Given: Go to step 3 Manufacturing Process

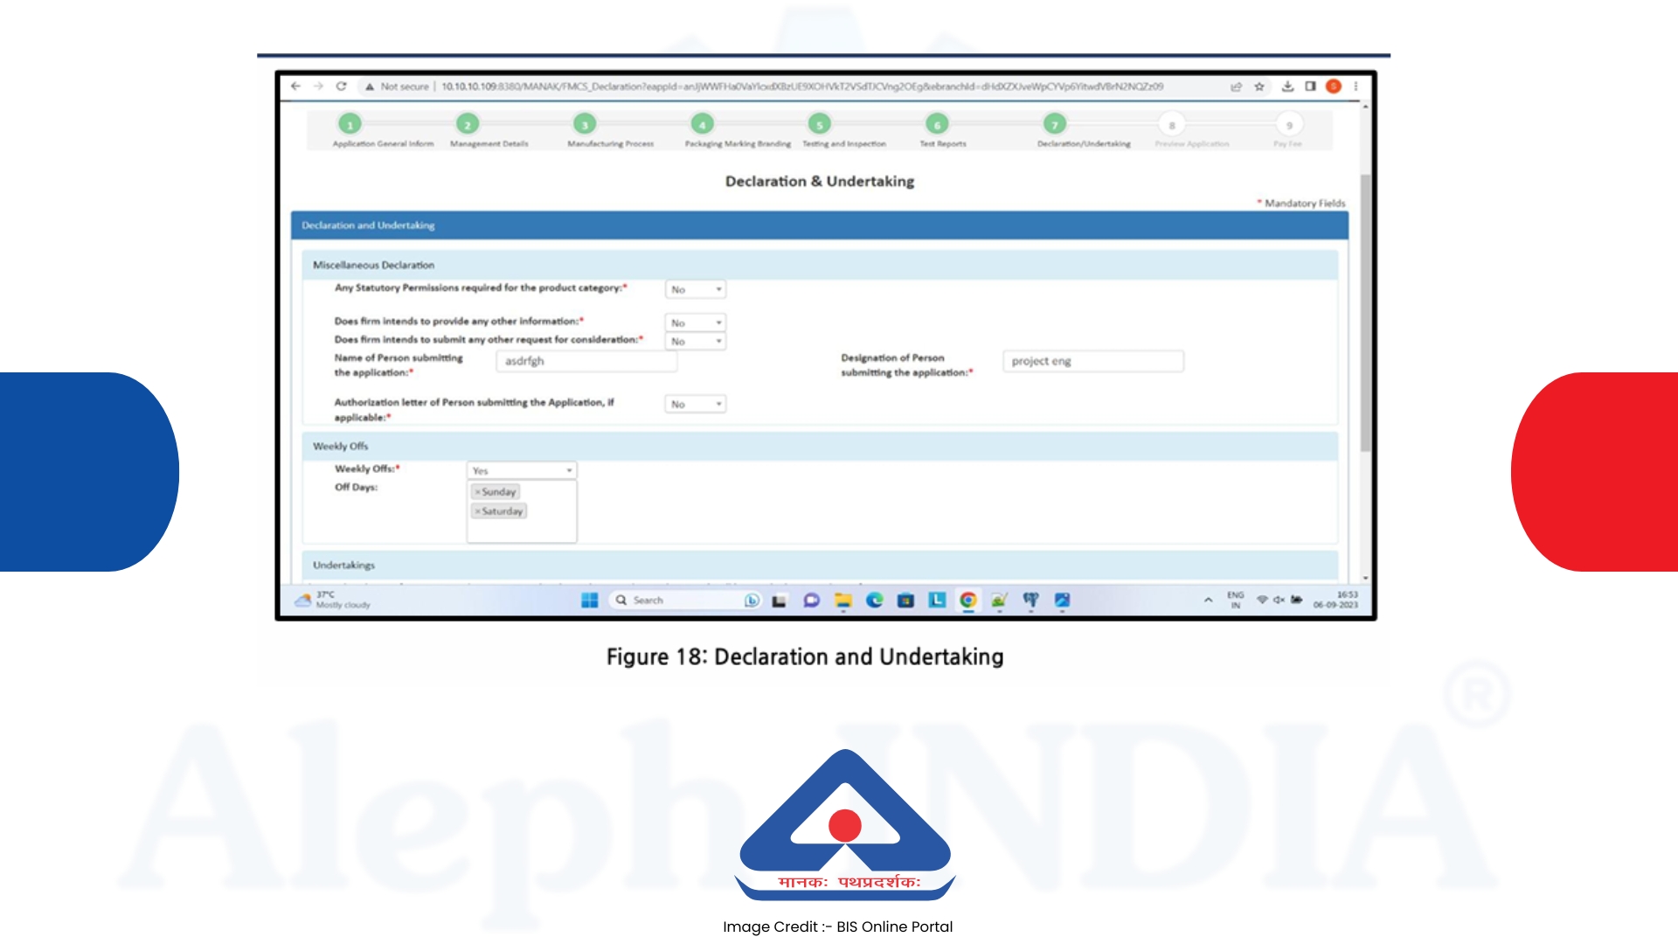Looking at the screenshot, I should tap(585, 124).
